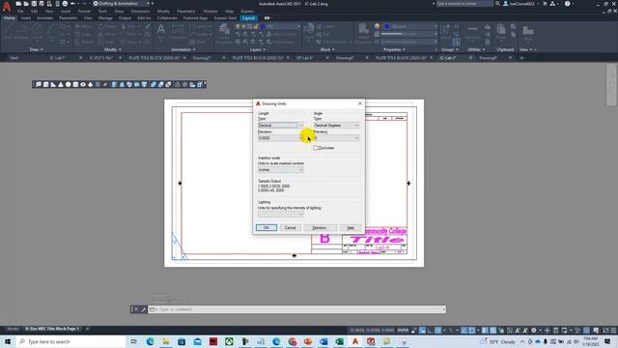Click the Paste icon in Clipboard panel
The image size is (618, 348).
pos(501,32)
